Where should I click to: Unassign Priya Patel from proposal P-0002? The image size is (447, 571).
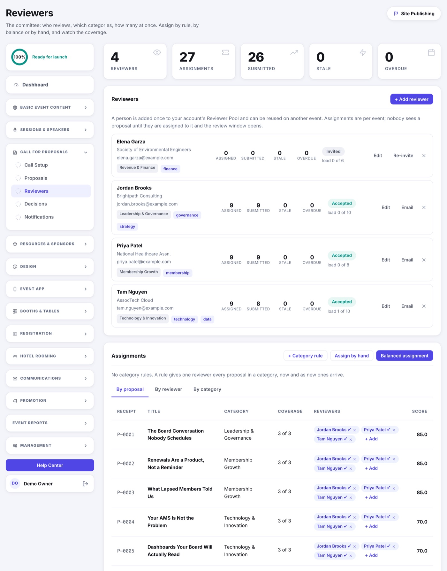394,459
